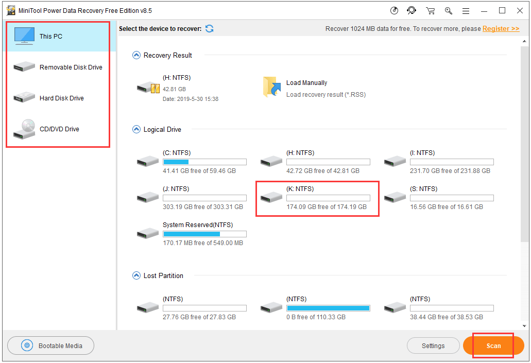The width and height of the screenshot is (531, 363).
Task: Collapse the Lost Partition section
Action: 136,275
